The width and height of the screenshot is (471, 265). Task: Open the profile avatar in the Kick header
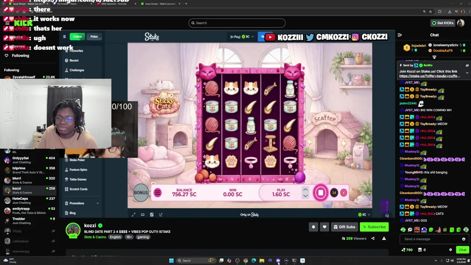(x=461, y=23)
